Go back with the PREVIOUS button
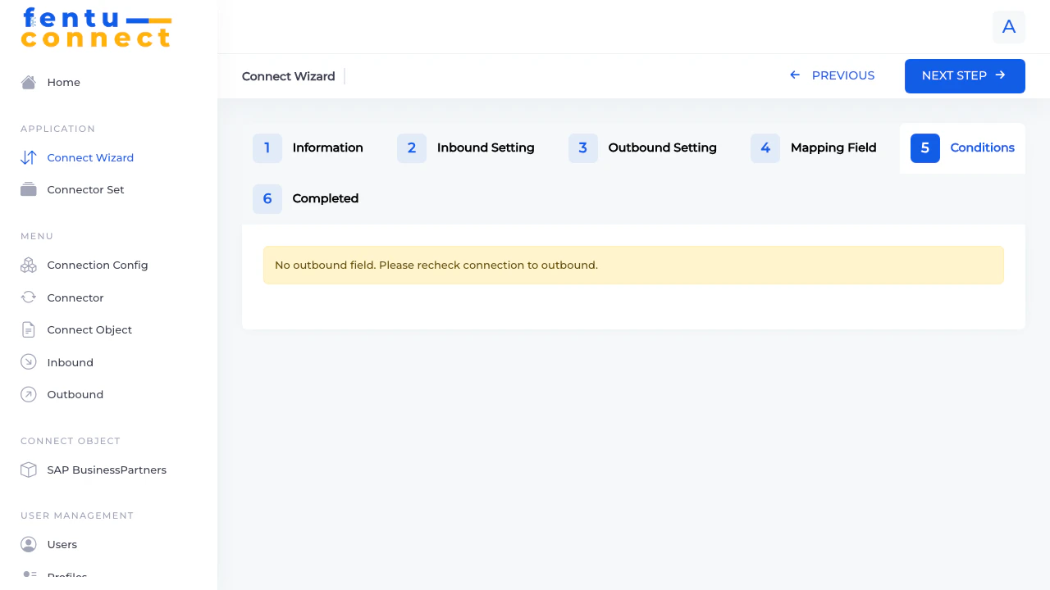The width and height of the screenshot is (1050, 590). [x=832, y=75]
